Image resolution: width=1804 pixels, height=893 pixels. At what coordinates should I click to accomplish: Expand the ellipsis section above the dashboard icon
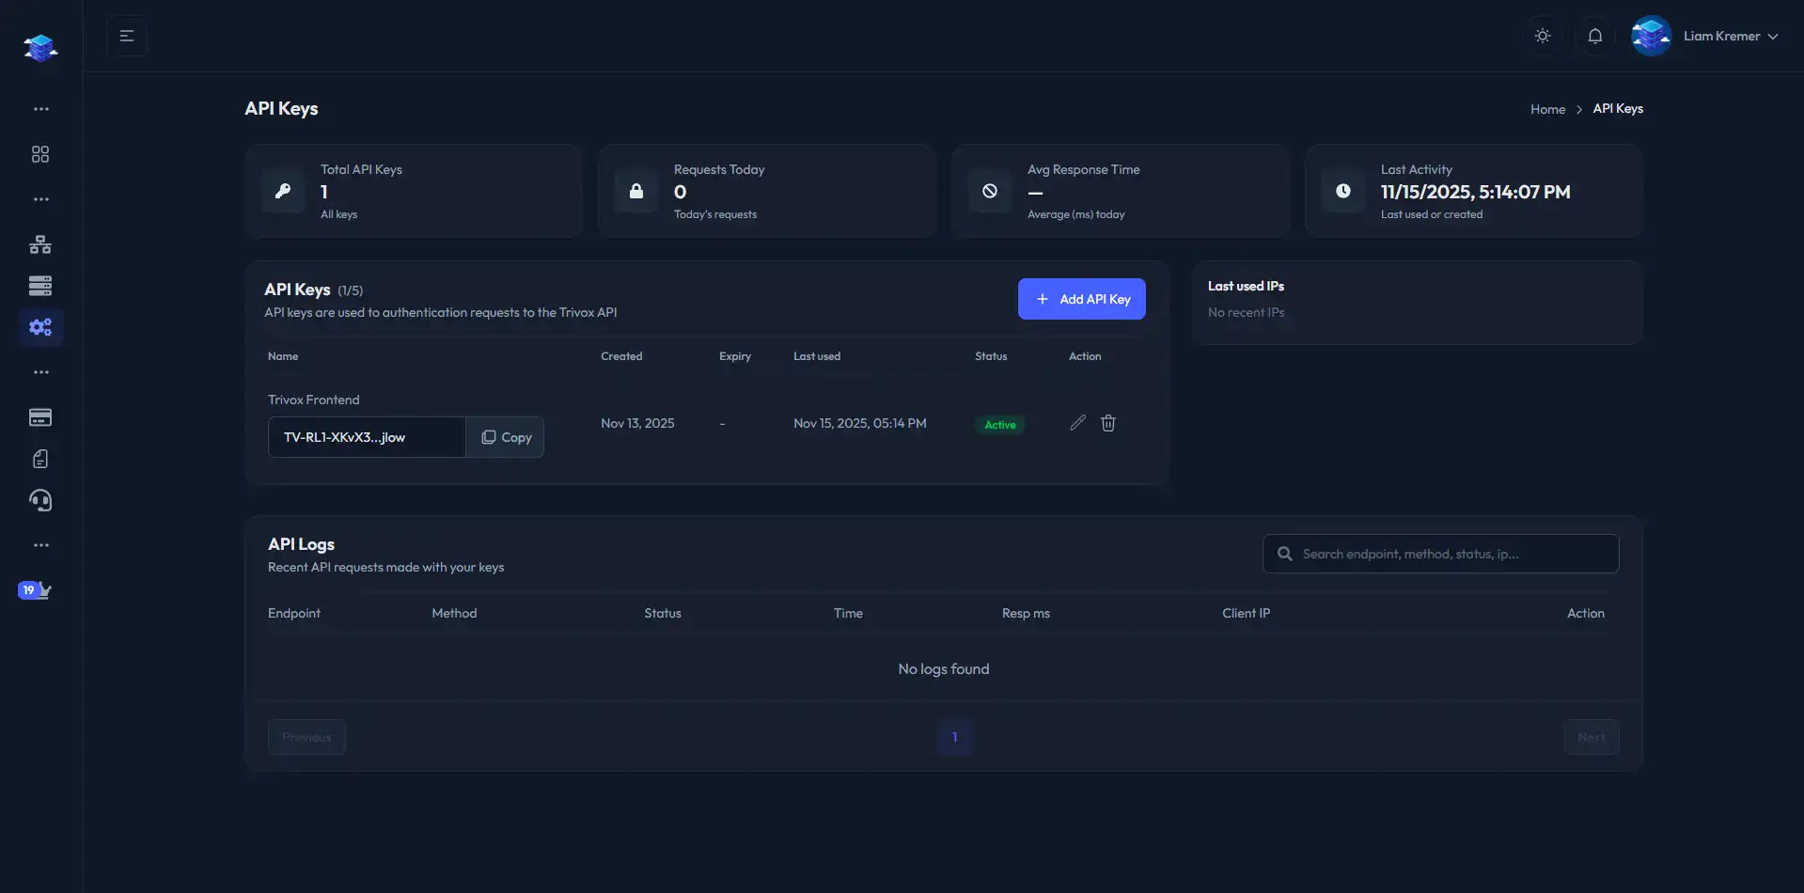click(x=40, y=108)
